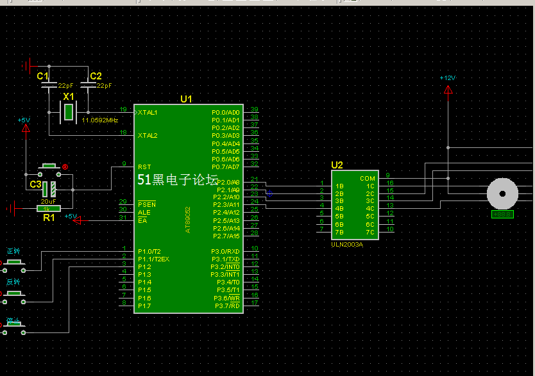
Task: Toggle the red latch indicator beside reset button
Action: 65,167
